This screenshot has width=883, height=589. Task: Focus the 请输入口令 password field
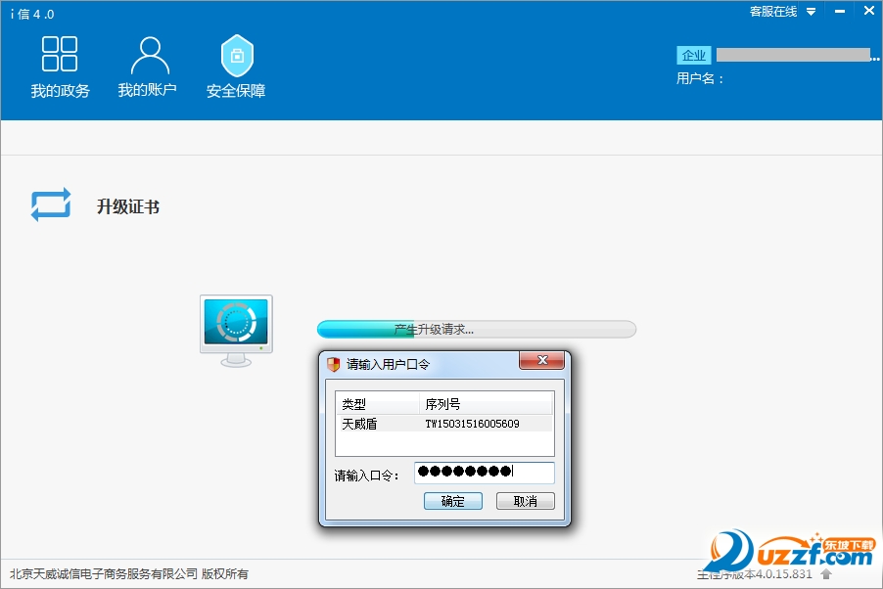(x=485, y=473)
